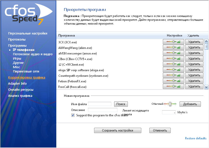Click the Отменить button
209x148 pixels.
[160, 131]
